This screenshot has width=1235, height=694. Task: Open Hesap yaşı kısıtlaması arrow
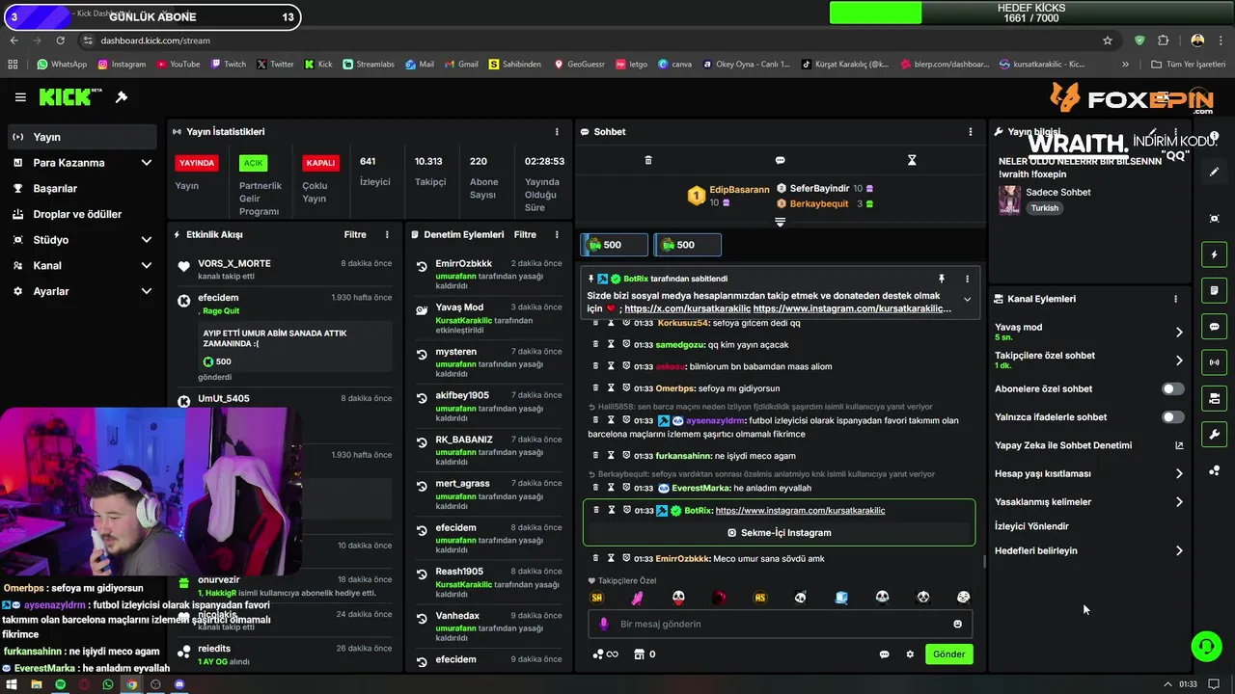1179,474
